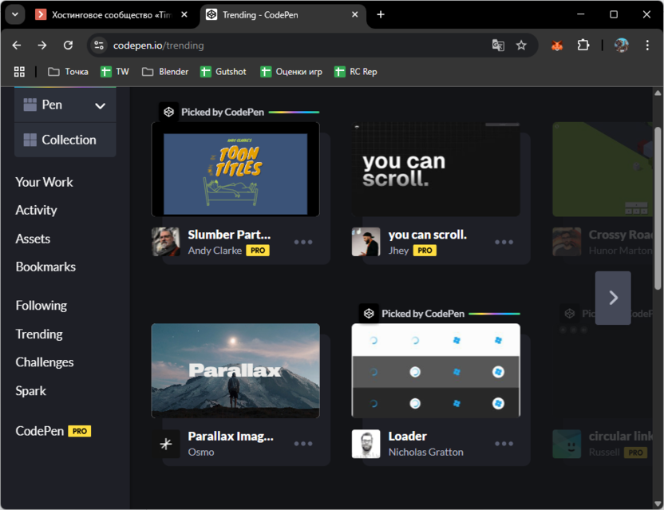Open more options for Slumber Part pen
The height and width of the screenshot is (510, 664).
(303, 243)
